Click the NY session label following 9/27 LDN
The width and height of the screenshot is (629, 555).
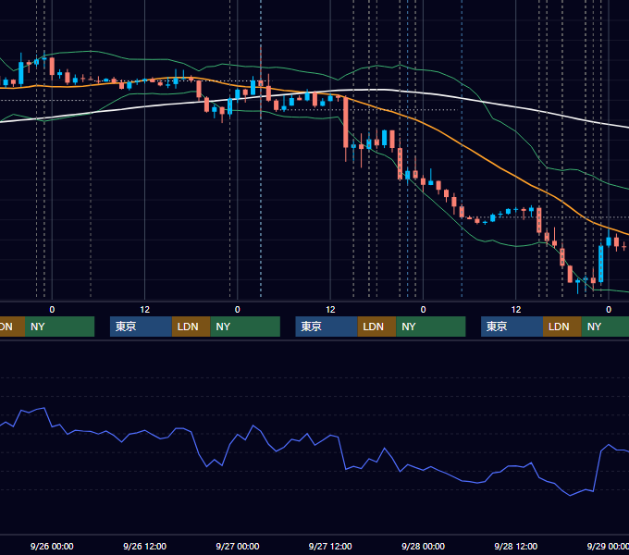431,327
